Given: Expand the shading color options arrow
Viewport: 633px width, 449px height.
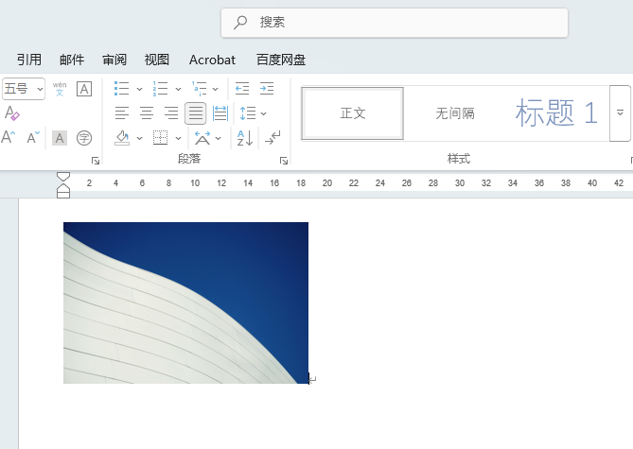Looking at the screenshot, I should point(140,138).
